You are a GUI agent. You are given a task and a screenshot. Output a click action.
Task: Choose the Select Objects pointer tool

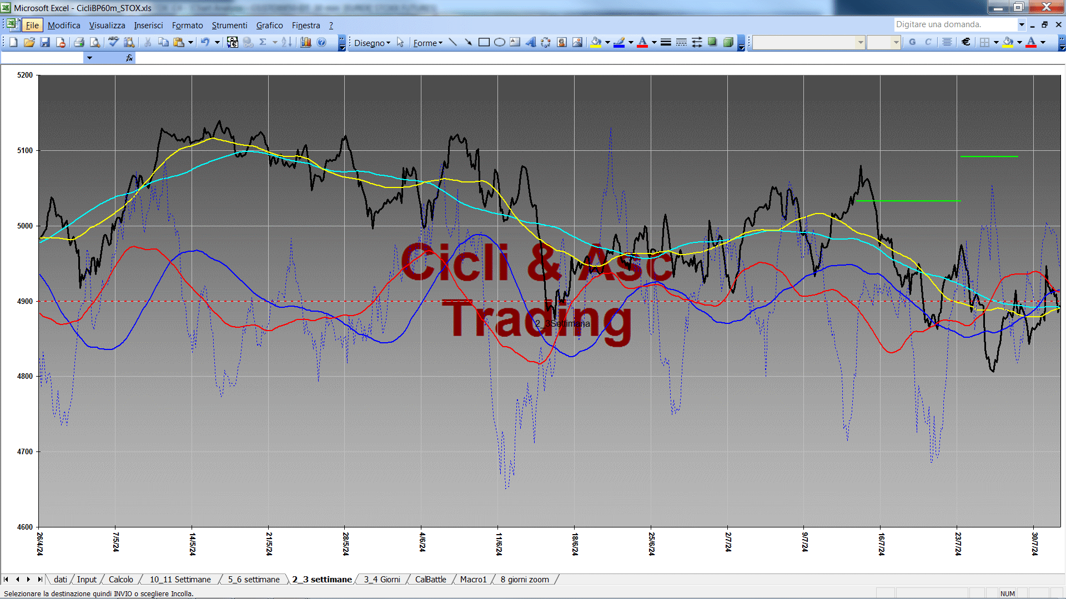pos(400,42)
